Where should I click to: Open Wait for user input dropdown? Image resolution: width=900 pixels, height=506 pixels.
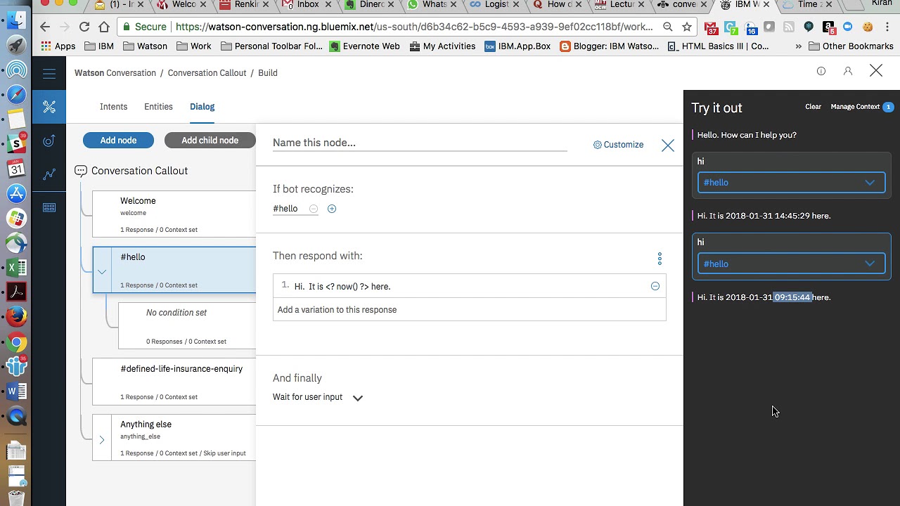click(318, 397)
